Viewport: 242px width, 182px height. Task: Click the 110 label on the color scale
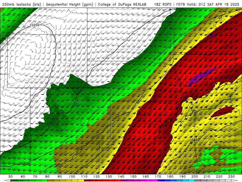point(84,177)
